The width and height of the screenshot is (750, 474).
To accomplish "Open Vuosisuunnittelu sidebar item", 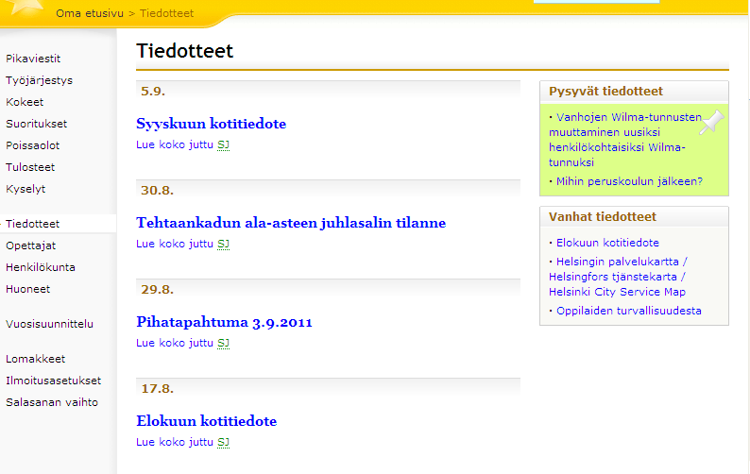I will (49, 324).
